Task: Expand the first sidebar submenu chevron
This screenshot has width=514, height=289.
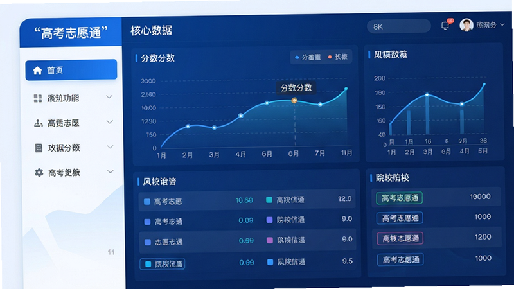Action: tap(109, 97)
